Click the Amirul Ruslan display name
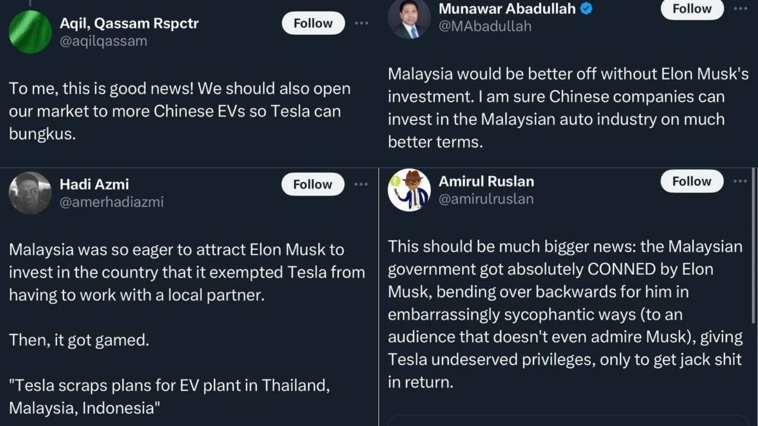This screenshot has width=758, height=426. point(486,181)
